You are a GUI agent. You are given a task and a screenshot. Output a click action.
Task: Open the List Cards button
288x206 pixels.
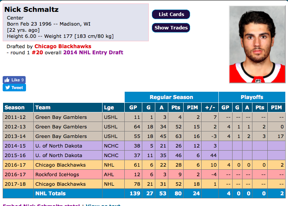[171, 14]
